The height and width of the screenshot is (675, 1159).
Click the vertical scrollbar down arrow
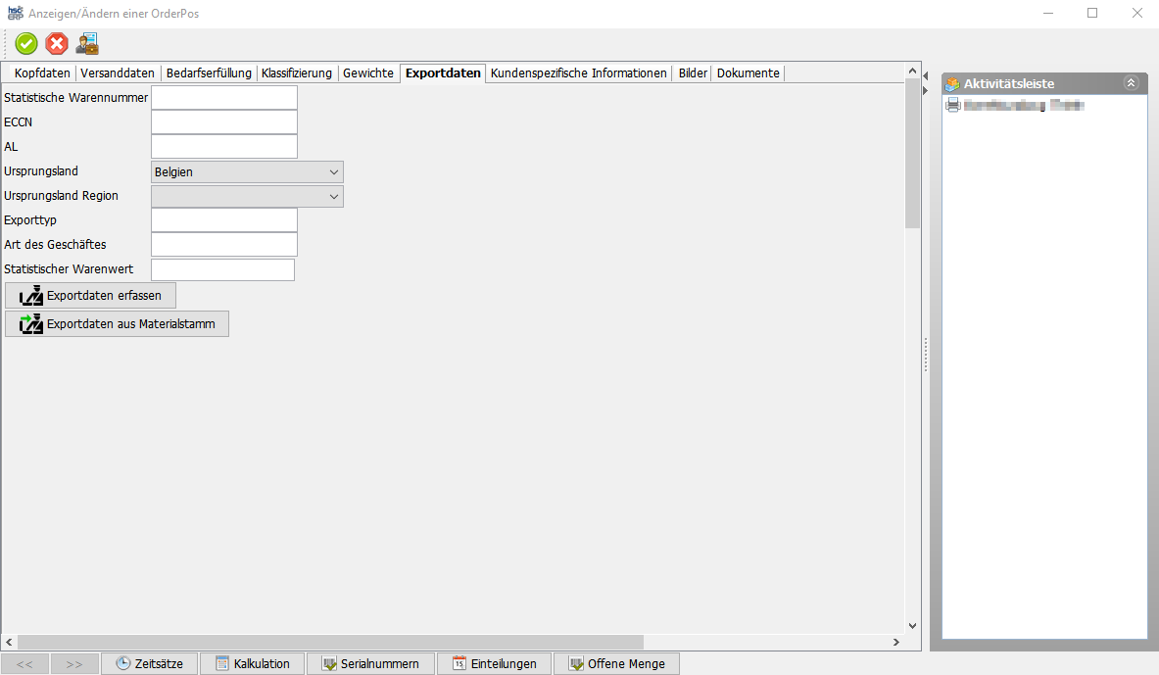912,625
